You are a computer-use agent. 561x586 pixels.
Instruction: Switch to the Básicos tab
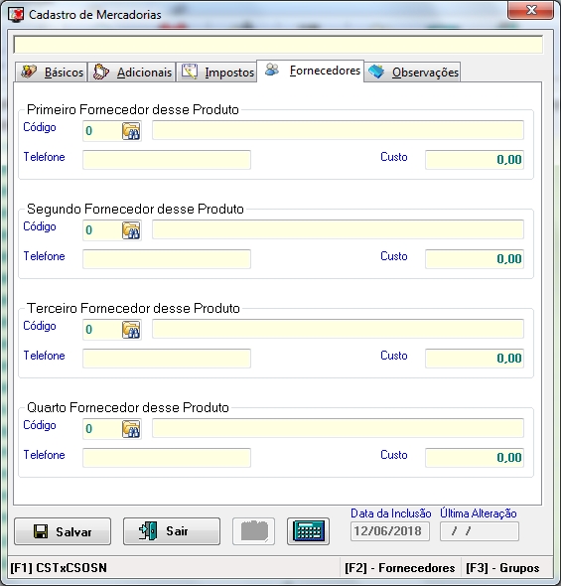(52, 72)
